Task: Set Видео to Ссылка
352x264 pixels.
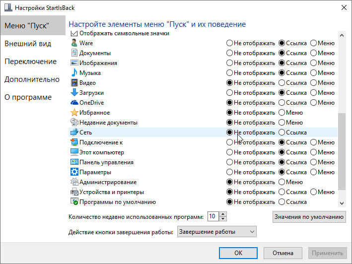Action: point(282,83)
